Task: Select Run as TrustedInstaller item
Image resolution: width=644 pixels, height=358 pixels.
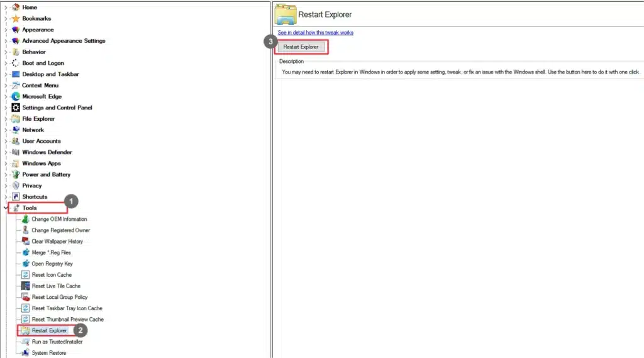Action: click(x=57, y=342)
